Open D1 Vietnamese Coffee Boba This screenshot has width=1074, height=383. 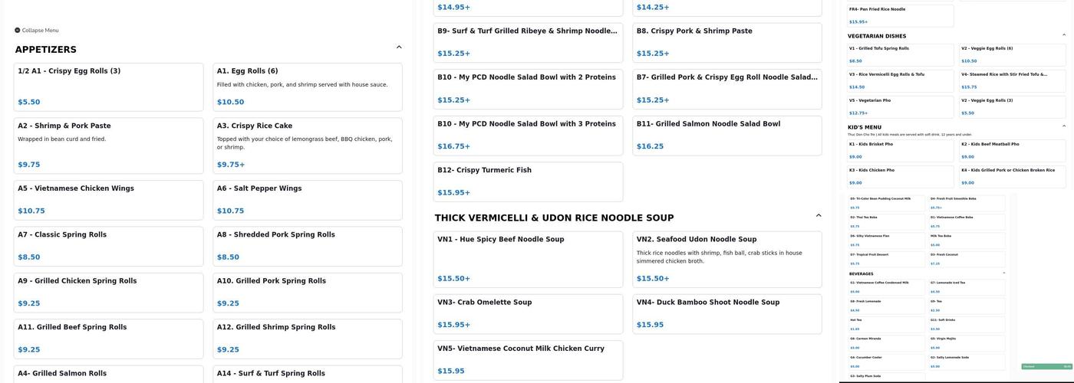tap(967, 221)
